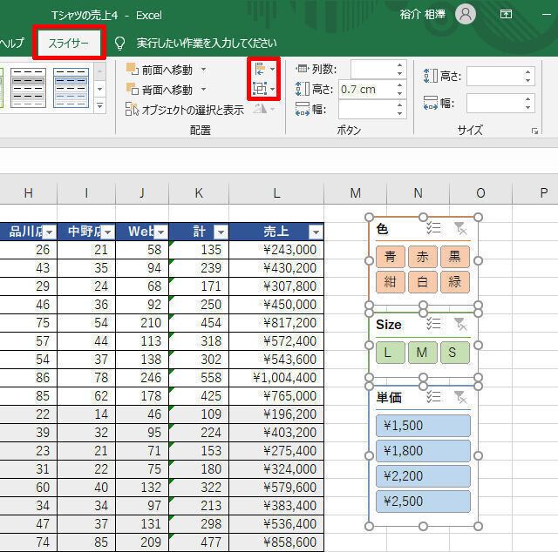Screen dimensions: 558x552
Task: Open the スライサー ribbon tab
Action: (69, 43)
